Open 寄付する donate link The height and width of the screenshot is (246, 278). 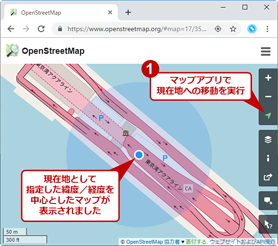(x=196, y=242)
